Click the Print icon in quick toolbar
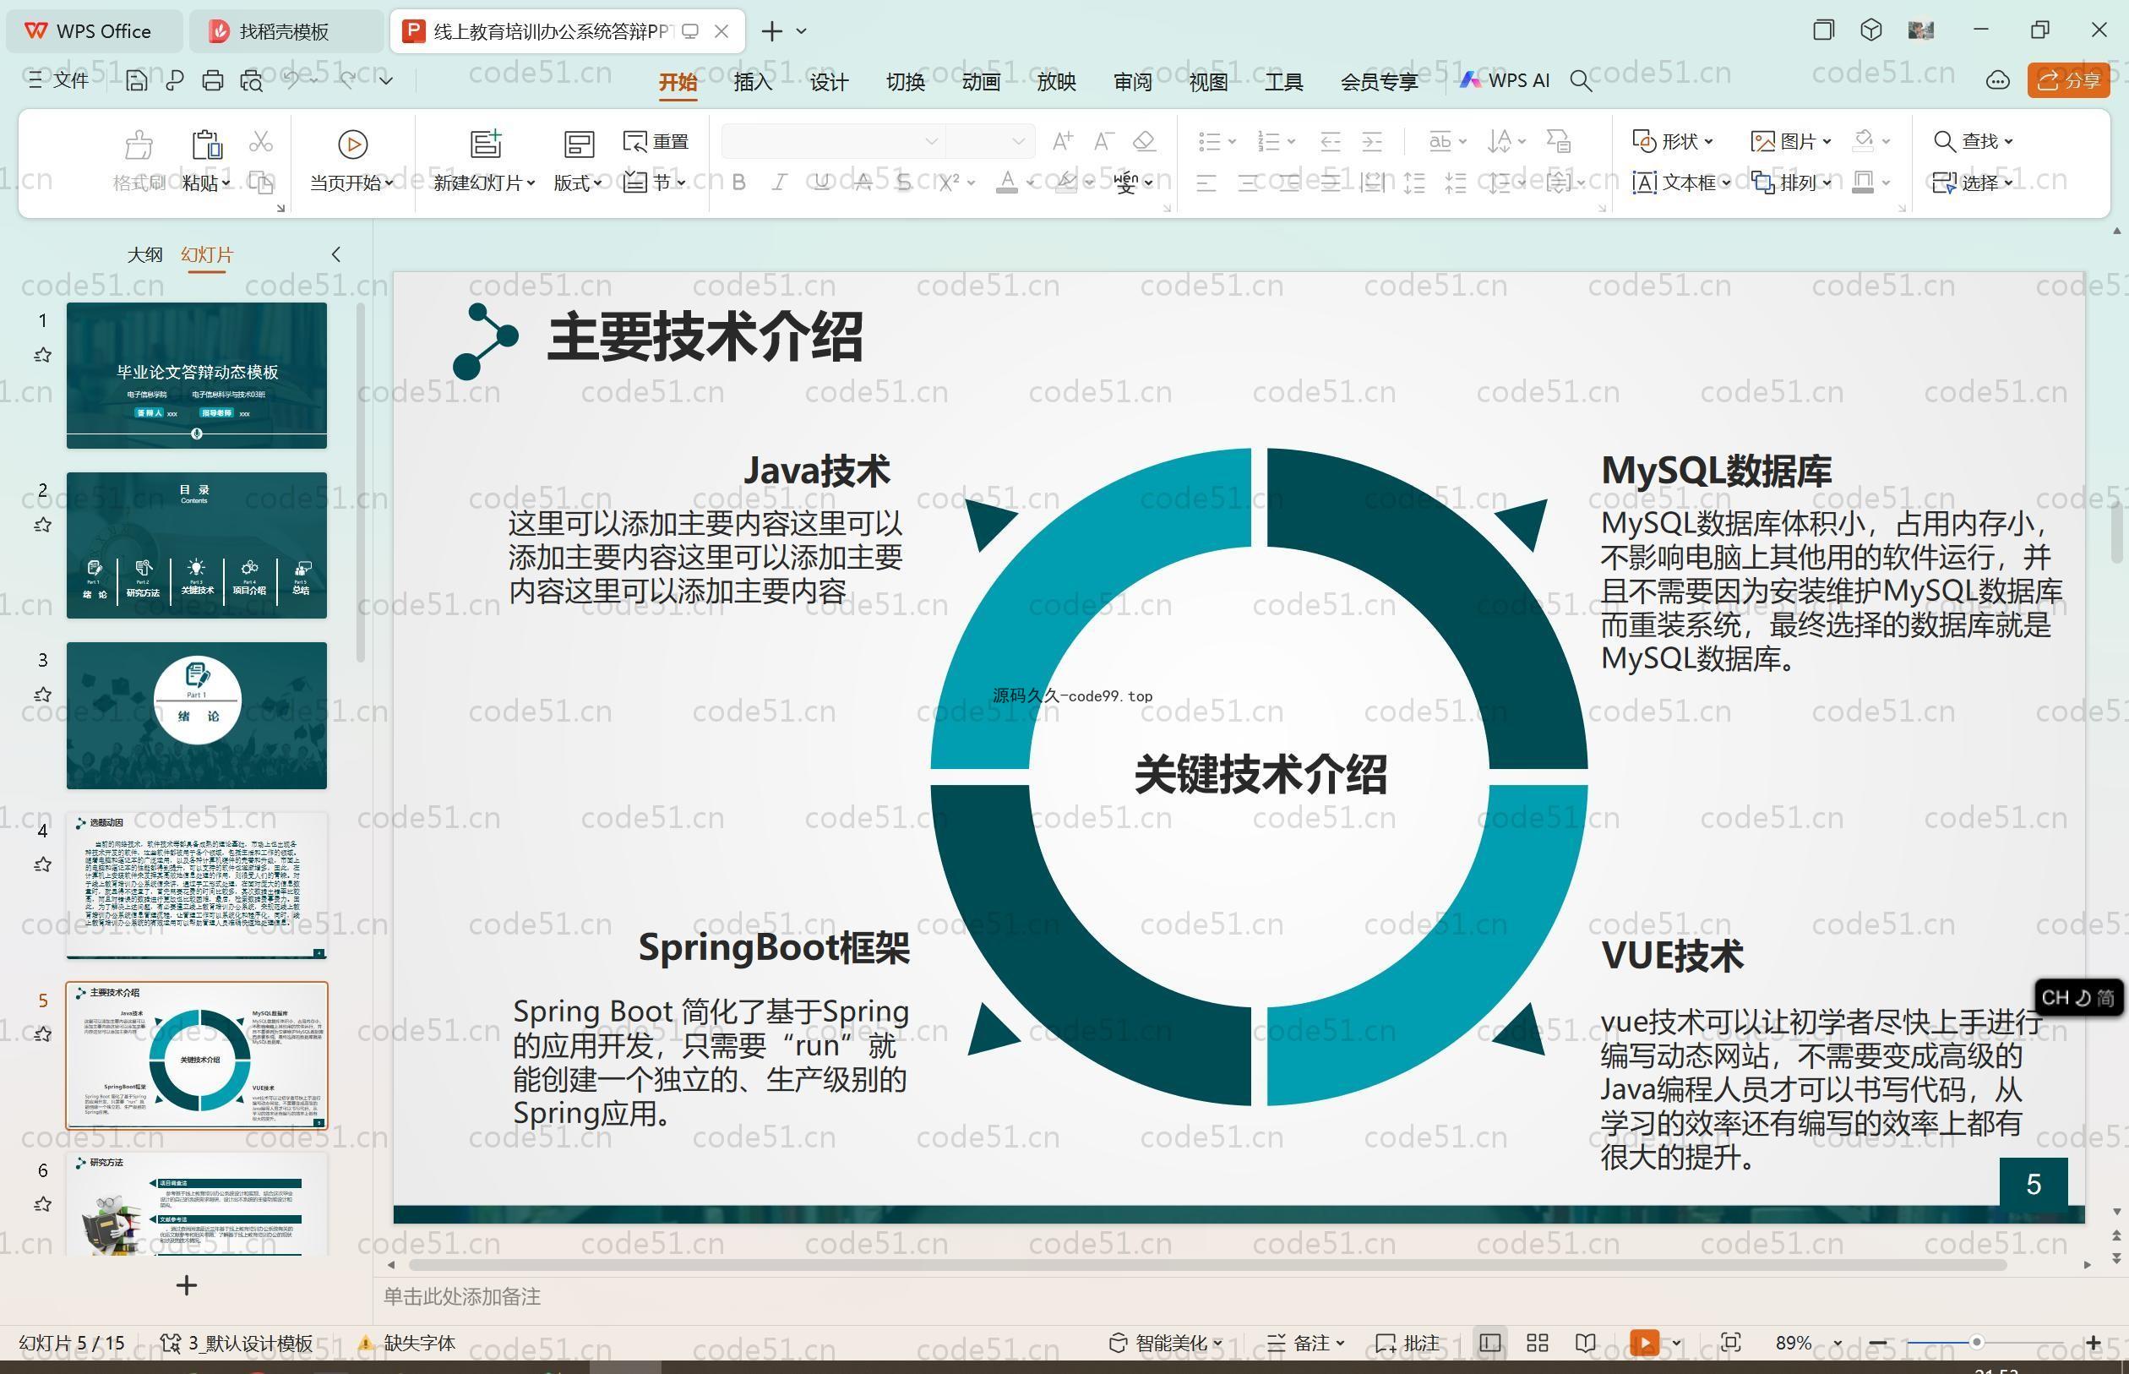Image resolution: width=2129 pixels, height=1374 pixels. 212,81
